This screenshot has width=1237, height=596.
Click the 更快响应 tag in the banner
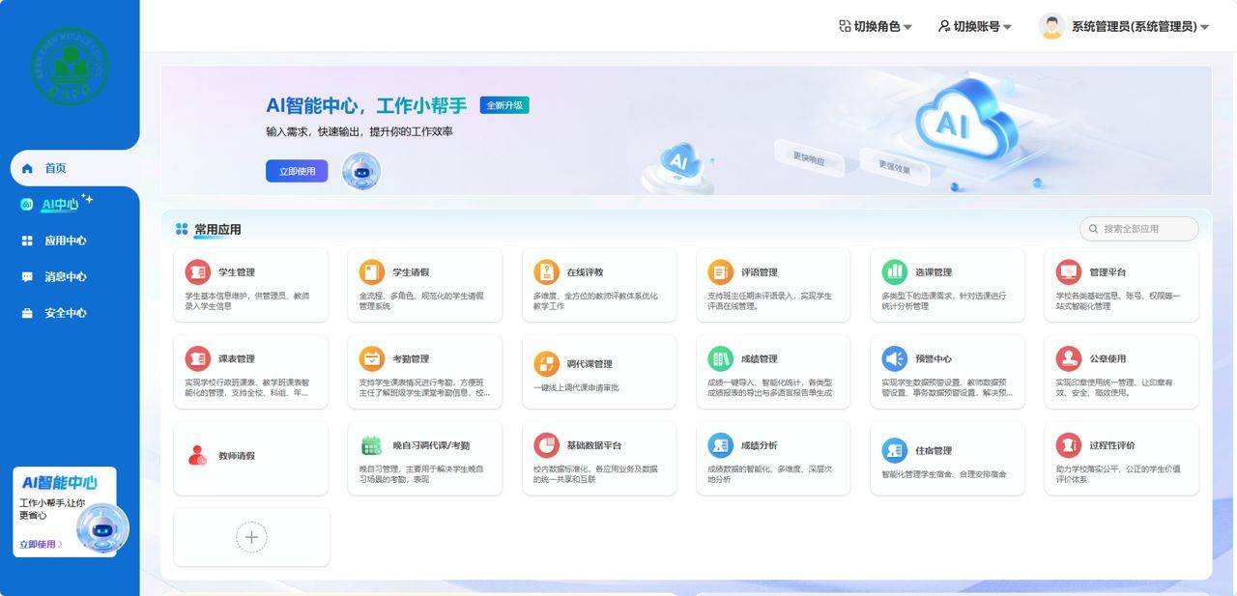(x=810, y=158)
